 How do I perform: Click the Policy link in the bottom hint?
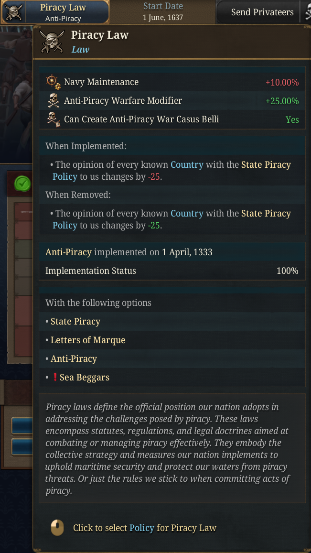coord(141,528)
